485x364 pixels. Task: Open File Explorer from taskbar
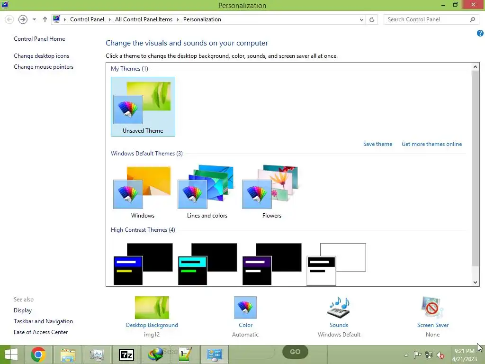[x=68, y=355]
